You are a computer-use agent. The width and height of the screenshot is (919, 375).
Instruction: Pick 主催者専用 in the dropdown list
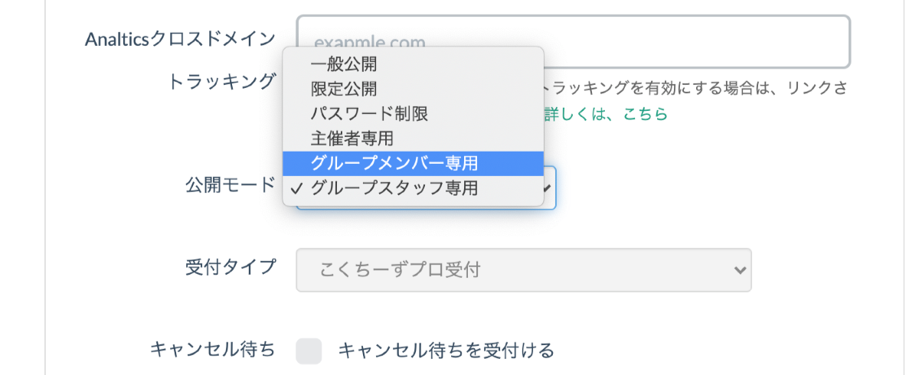352,139
